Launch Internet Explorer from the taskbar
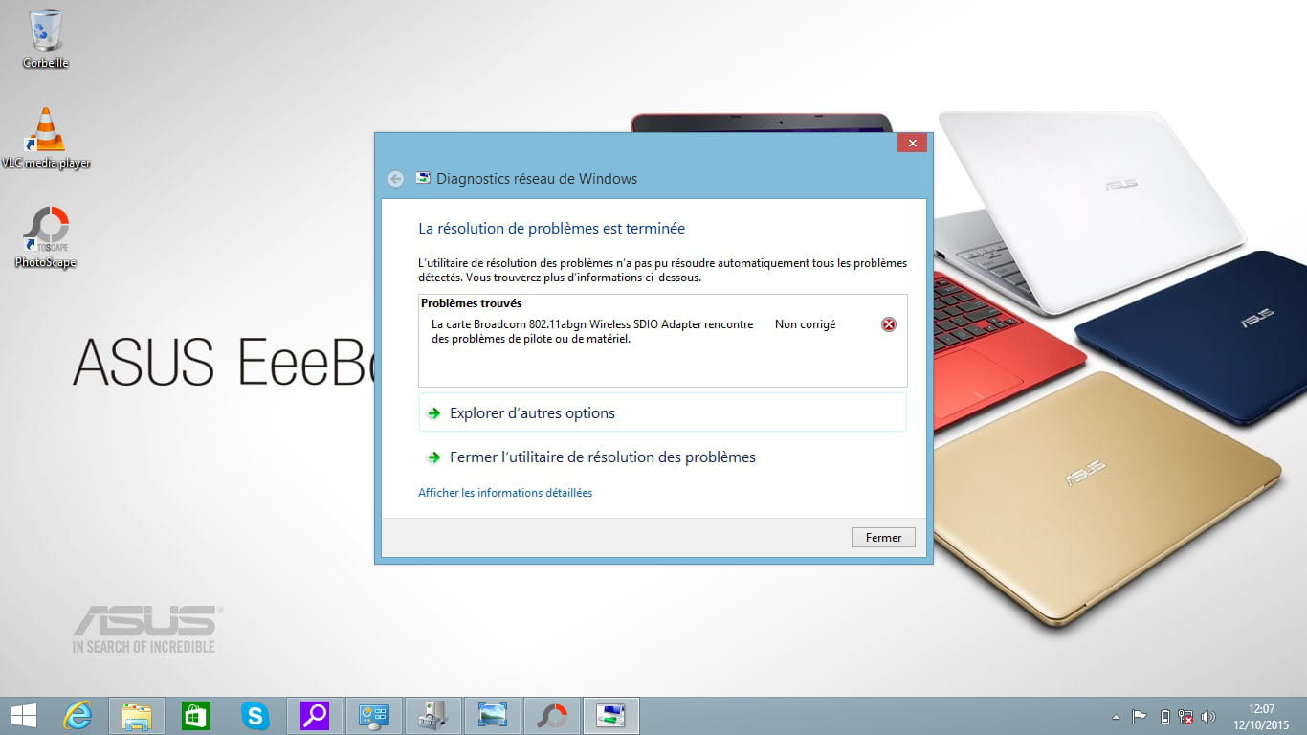This screenshot has width=1307, height=735. point(78,716)
